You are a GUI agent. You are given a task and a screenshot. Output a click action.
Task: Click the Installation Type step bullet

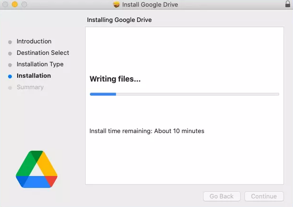click(10, 65)
